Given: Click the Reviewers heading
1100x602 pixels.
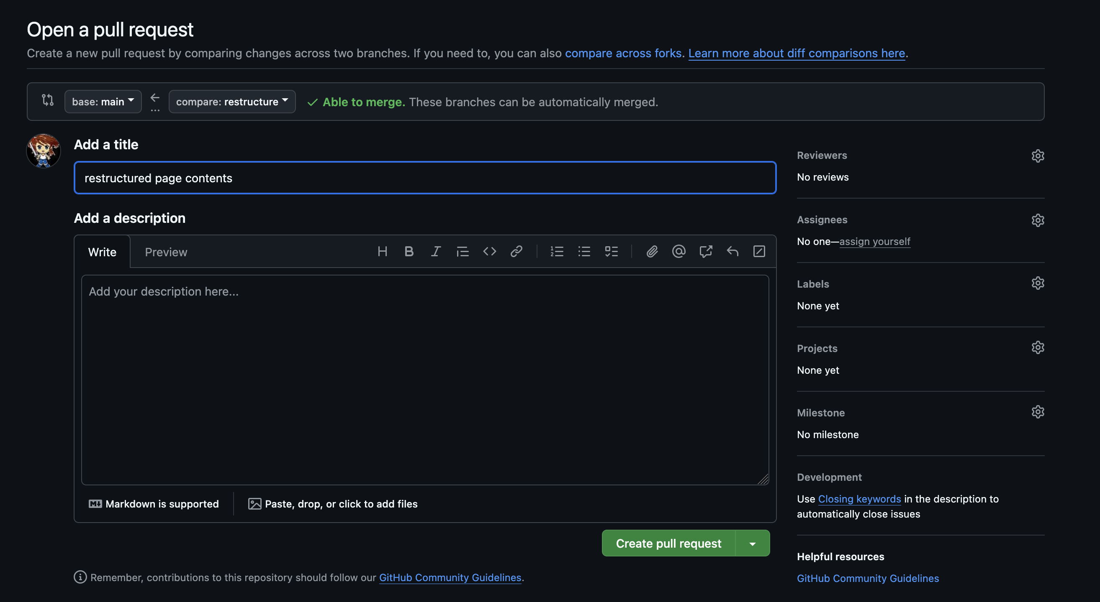Looking at the screenshot, I should [x=822, y=155].
